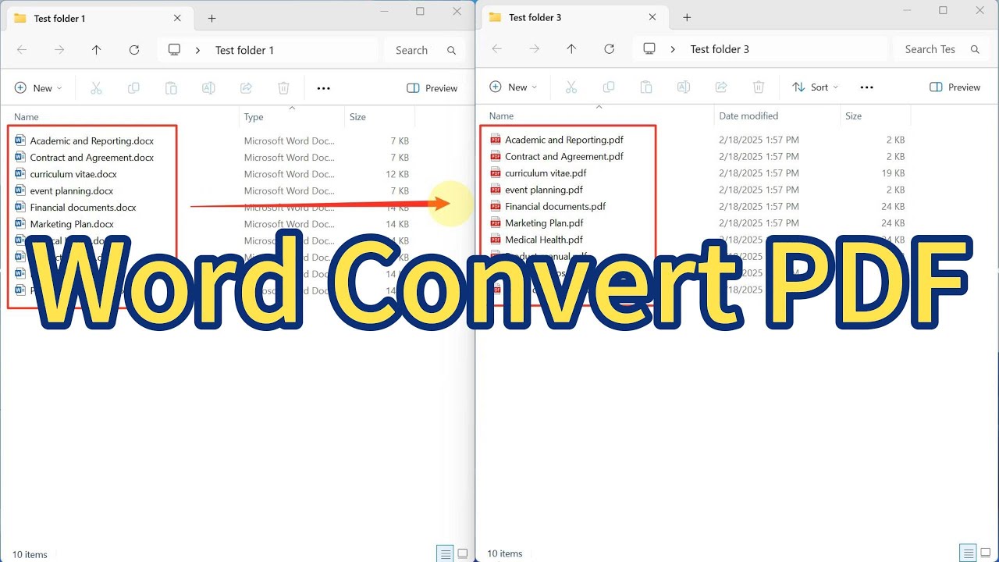Switch to large icons view in Test folder 3
Screen dimensions: 999x562
(985, 553)
